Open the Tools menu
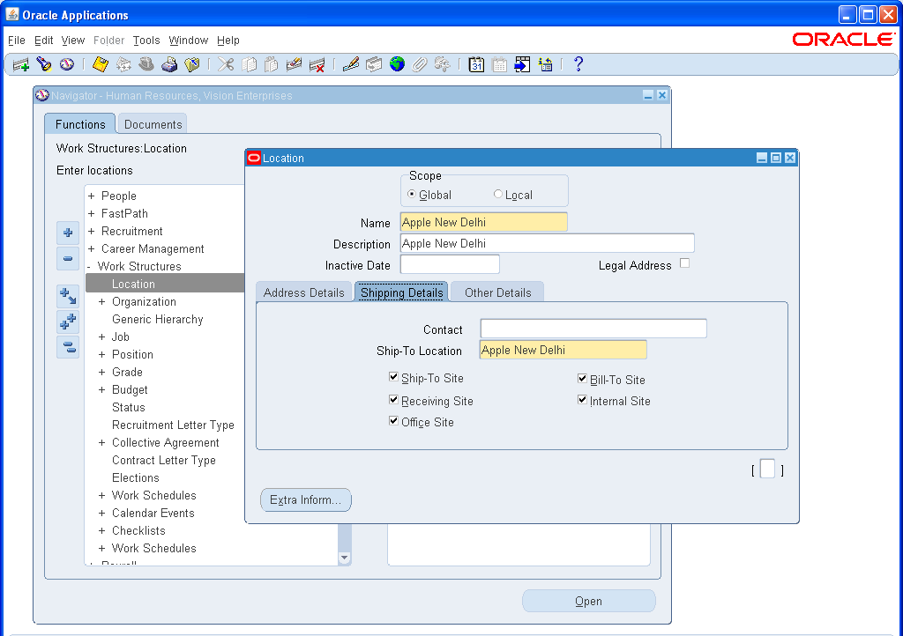This screenshot has height=636, width=903. point(146,40)
